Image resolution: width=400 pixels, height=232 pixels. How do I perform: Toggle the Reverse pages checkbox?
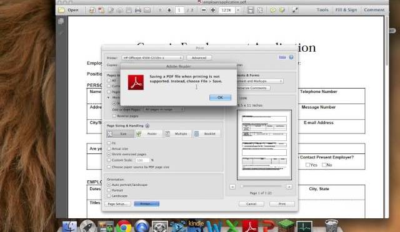point(114,116)
